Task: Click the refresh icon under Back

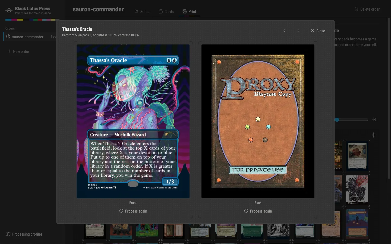Action: coord(246,211)
